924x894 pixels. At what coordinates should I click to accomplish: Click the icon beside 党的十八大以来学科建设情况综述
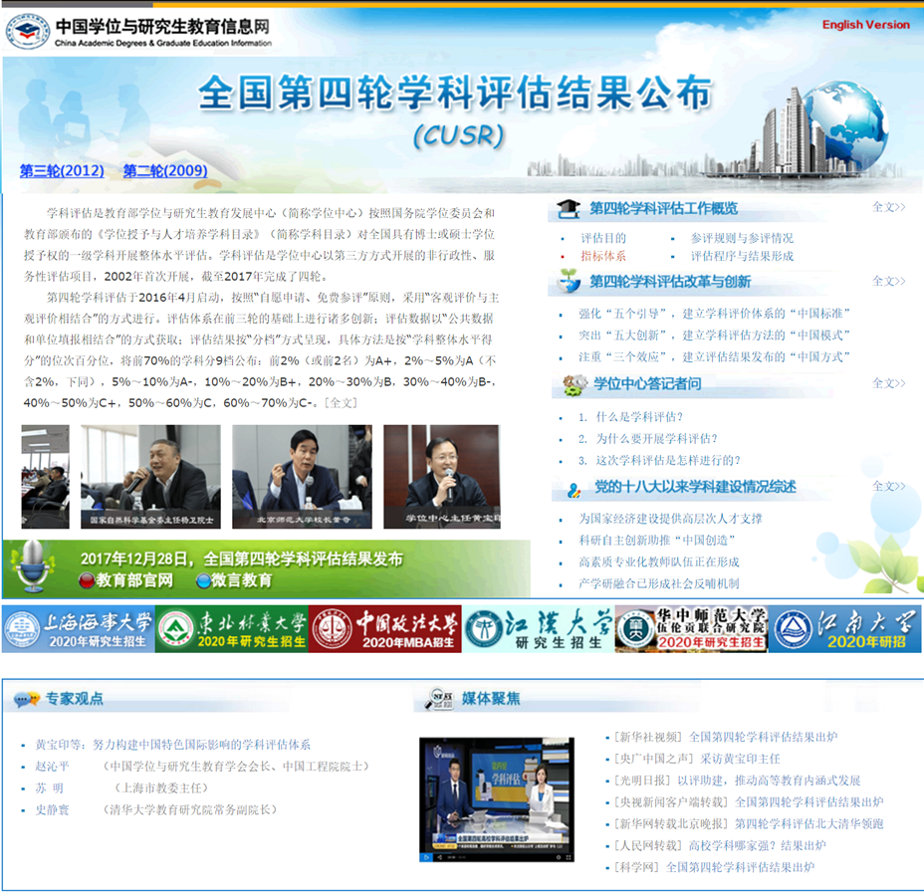(x=573, y=488)
